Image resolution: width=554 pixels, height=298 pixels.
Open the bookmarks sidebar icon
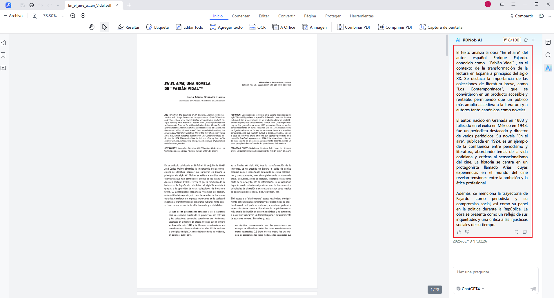coord(3,55)
